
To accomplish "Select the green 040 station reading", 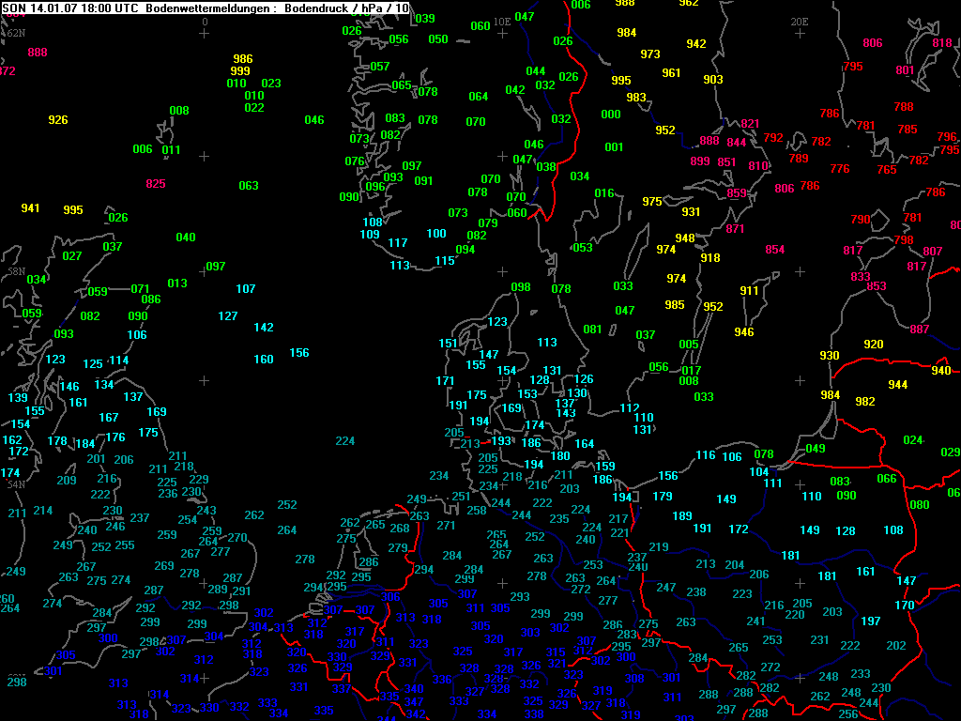I will pos(186,238).
